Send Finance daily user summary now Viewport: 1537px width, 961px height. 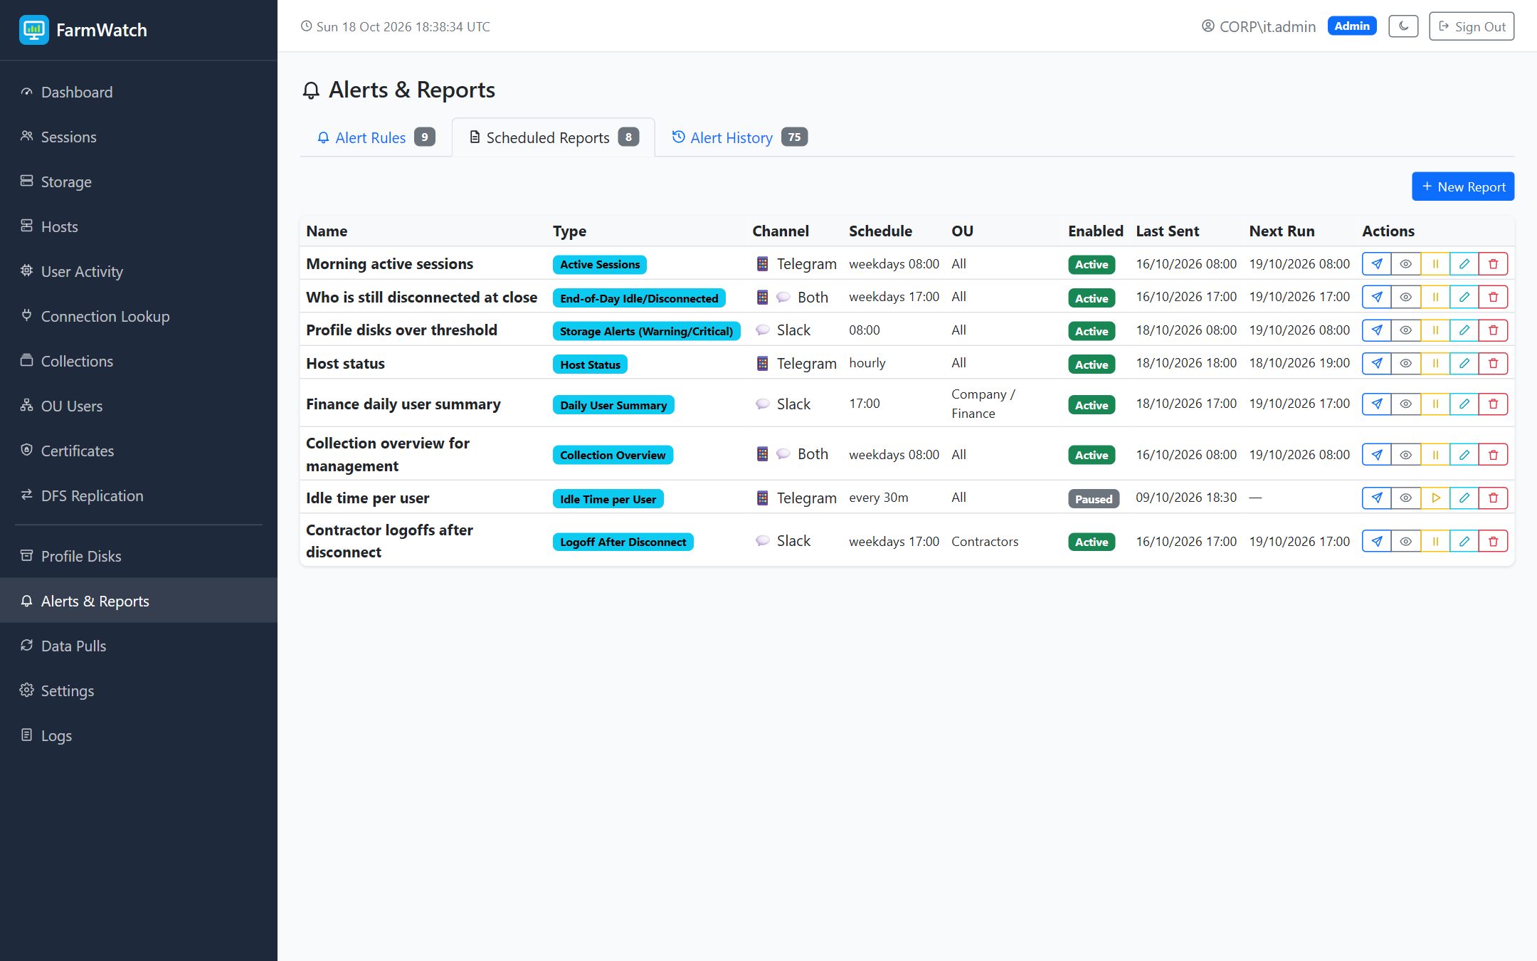pos(1376,404)
